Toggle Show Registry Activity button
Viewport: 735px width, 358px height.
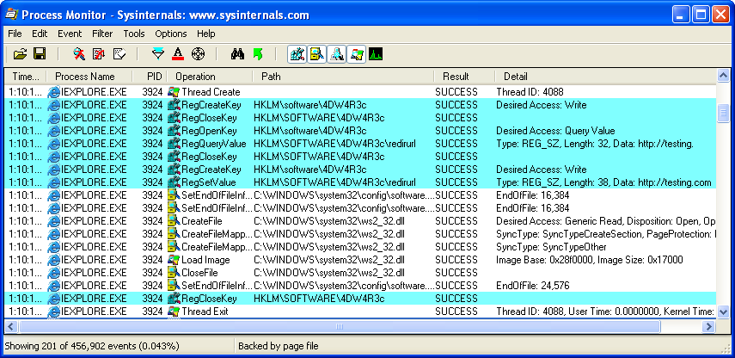[x=297, y=54]
